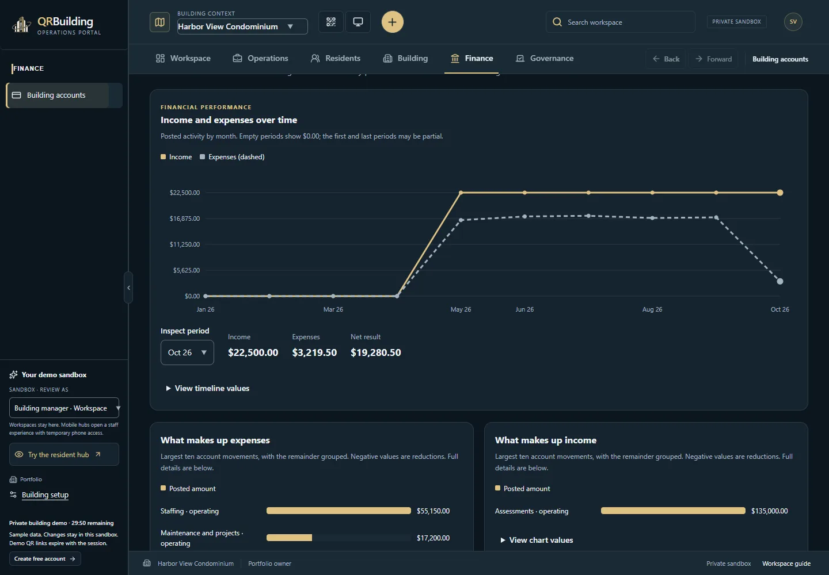This screenshot has height=575, width=829.
Task: Select the Building tab
Action: 405,58
